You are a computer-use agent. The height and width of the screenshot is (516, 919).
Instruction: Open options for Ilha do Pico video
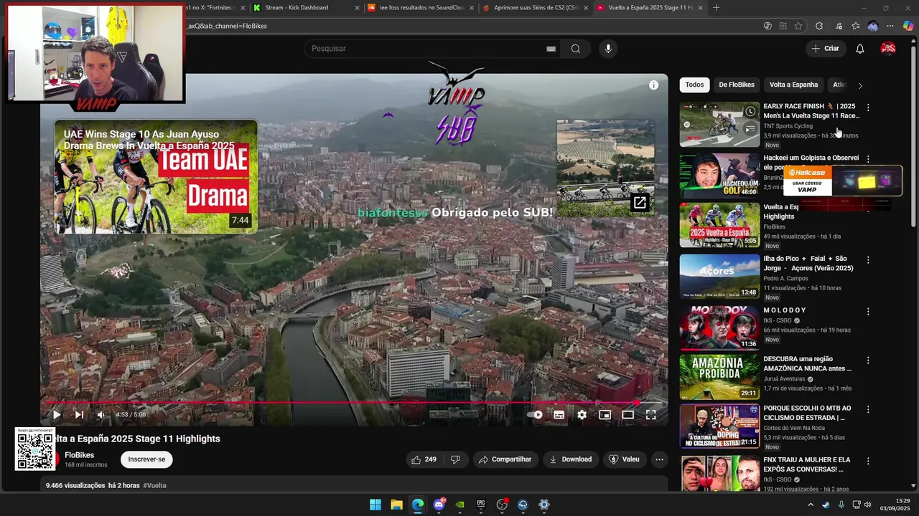[x=868, y=260]
